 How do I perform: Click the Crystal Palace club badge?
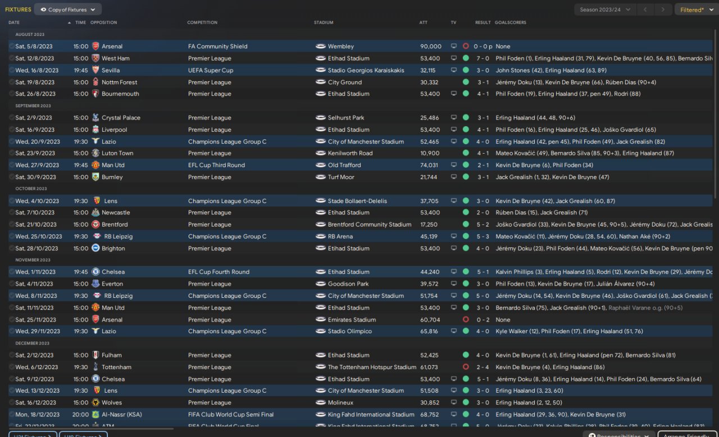pos(95,118)
